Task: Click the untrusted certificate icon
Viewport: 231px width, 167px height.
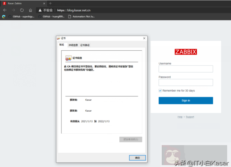Action: pos(69,58)
